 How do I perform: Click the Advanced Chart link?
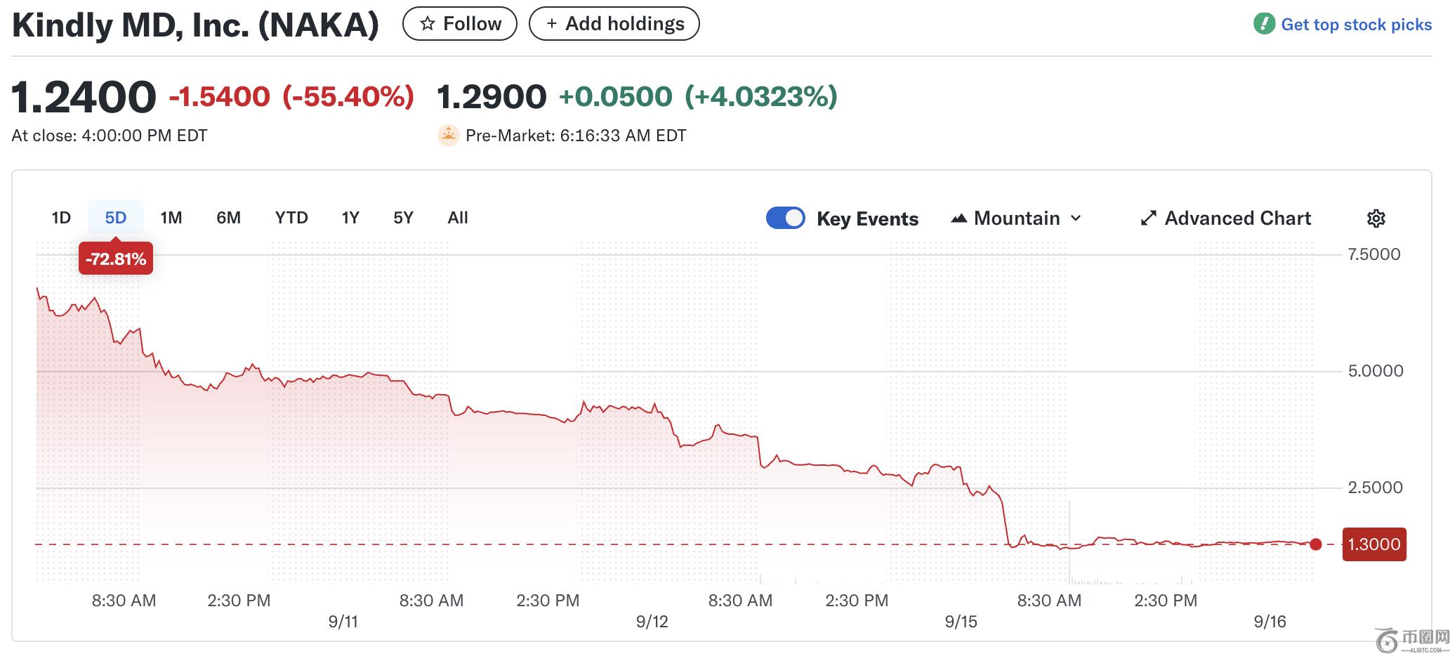1237,218
